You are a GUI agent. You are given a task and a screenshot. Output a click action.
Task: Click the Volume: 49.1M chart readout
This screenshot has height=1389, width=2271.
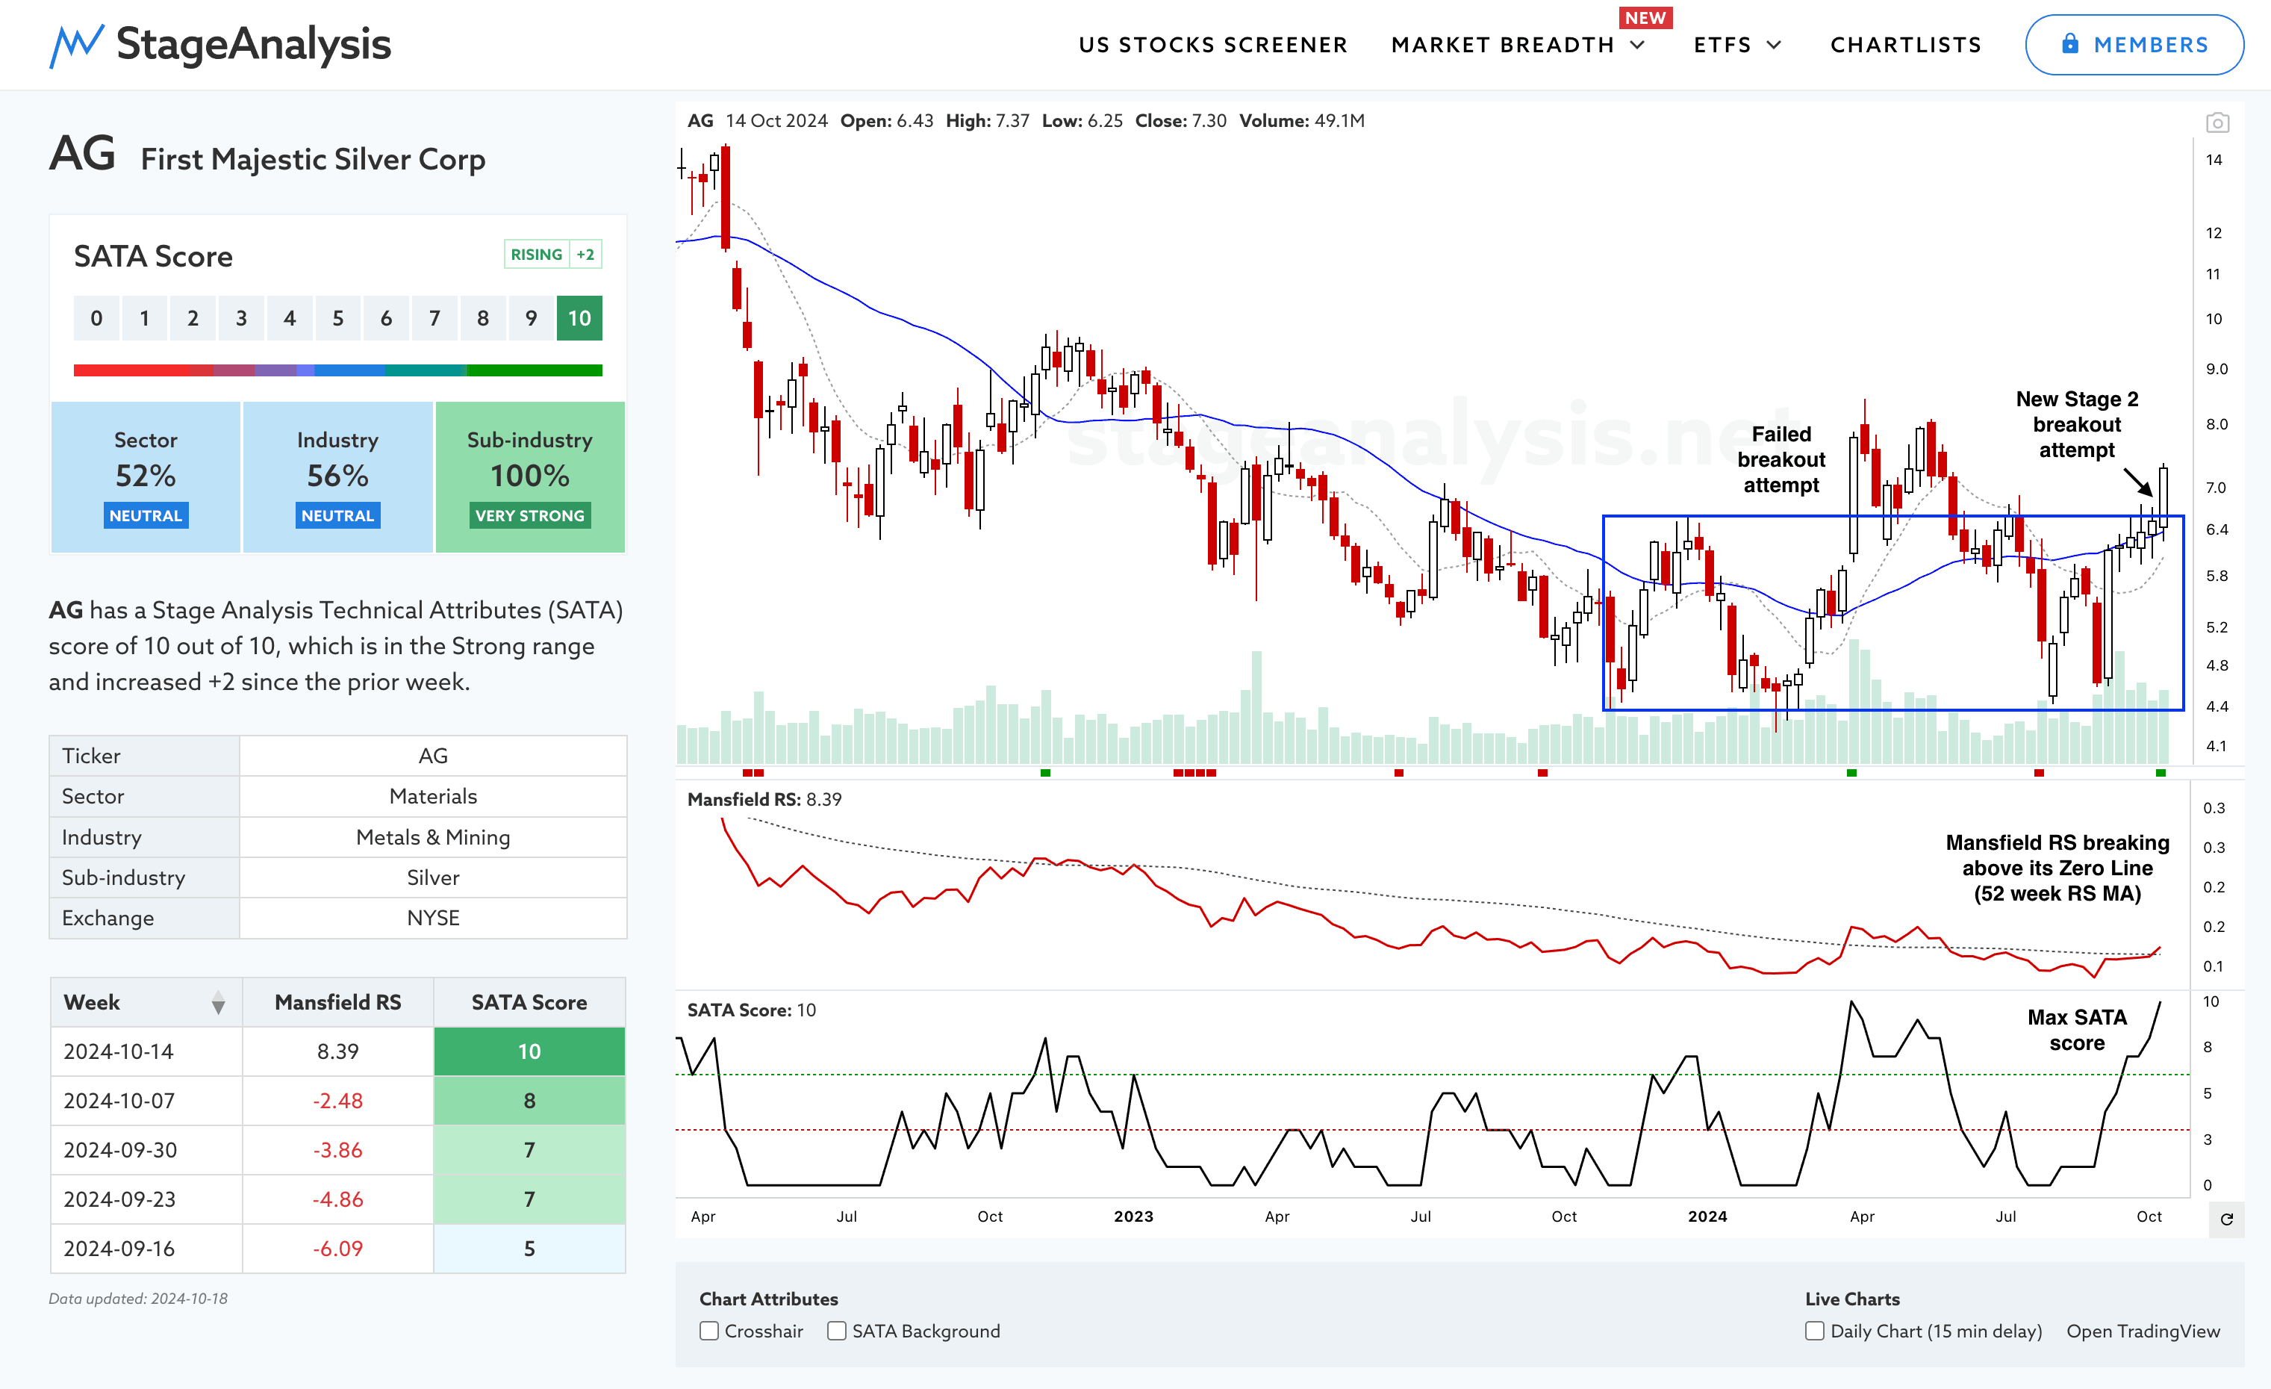[1301, 121]
